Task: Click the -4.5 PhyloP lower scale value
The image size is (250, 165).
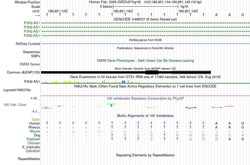Action: (34, 111)
